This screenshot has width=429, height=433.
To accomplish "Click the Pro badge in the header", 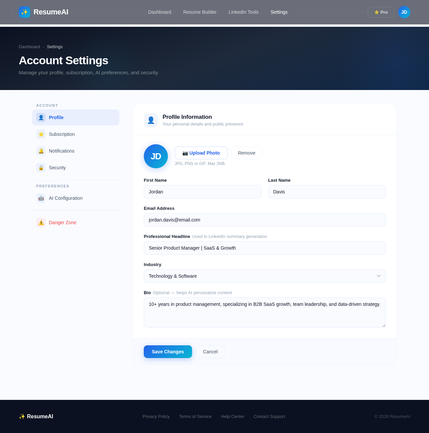I will [x=381, y=12].
